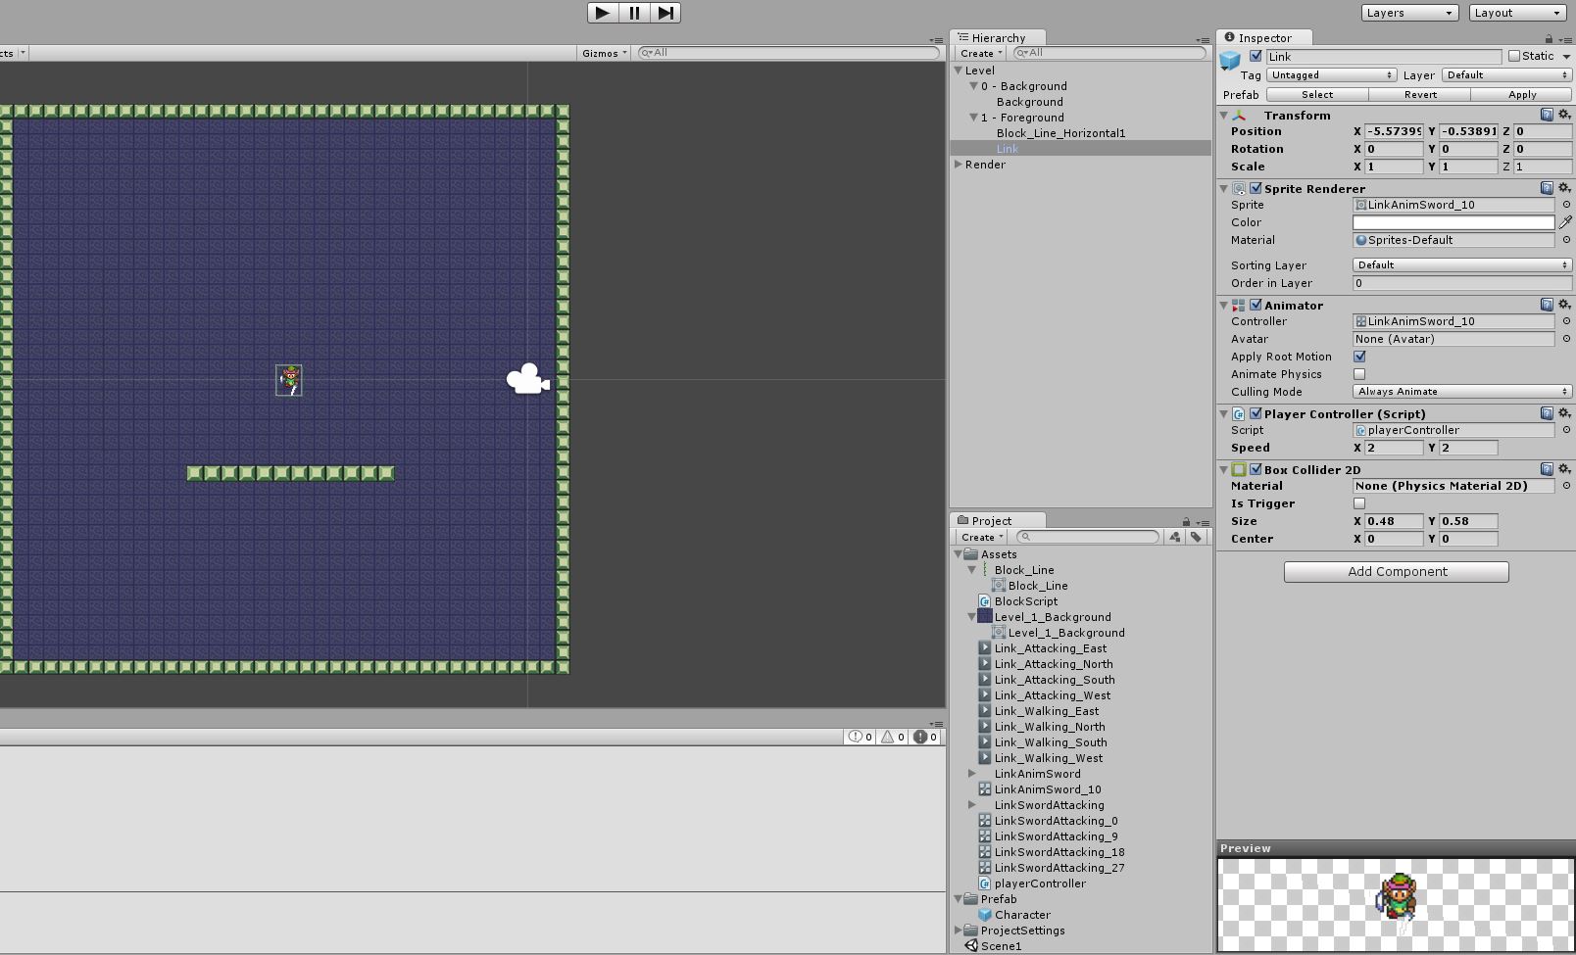Screen dimensions: 1576x955
Task: Click the Pause button
Action: point(634,13)
